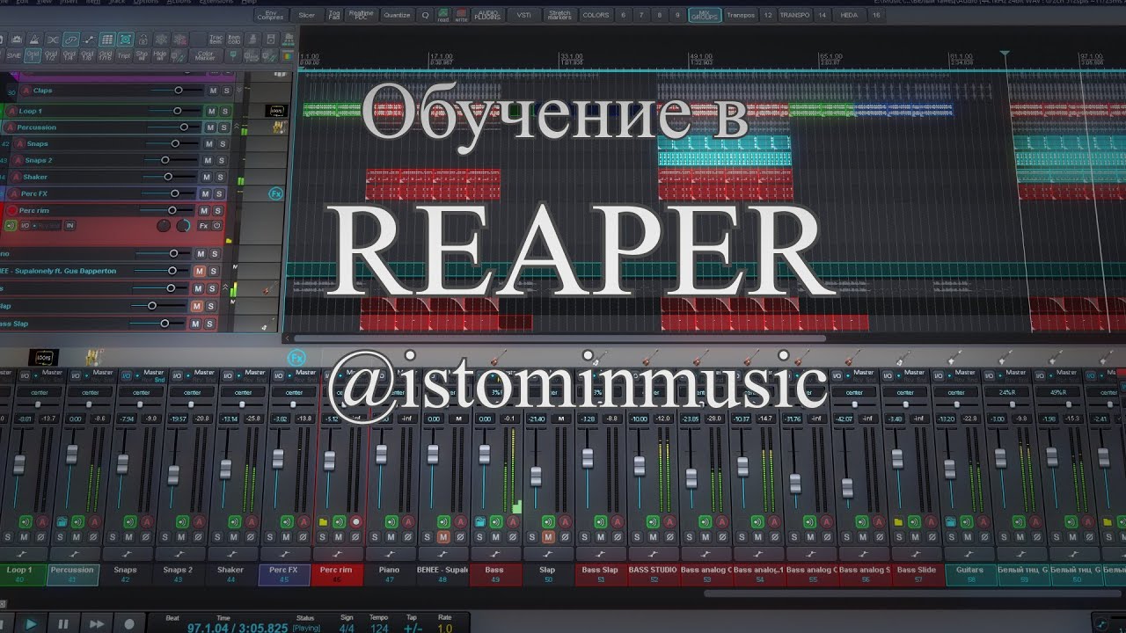This screenshot has height=633, width=1126.
Task: Open the circular Fx icon on Perc FX track lane
Action: pos(275,193)
